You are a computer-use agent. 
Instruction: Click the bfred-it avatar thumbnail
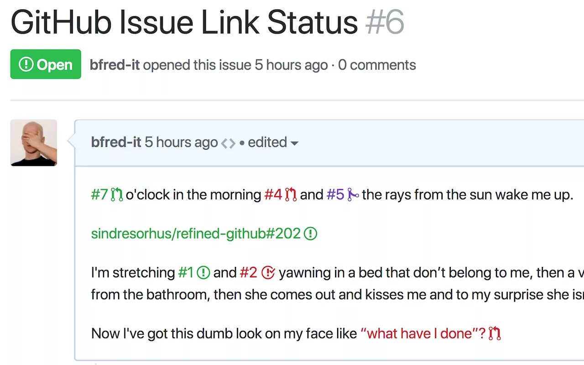[x=34, y=143]
